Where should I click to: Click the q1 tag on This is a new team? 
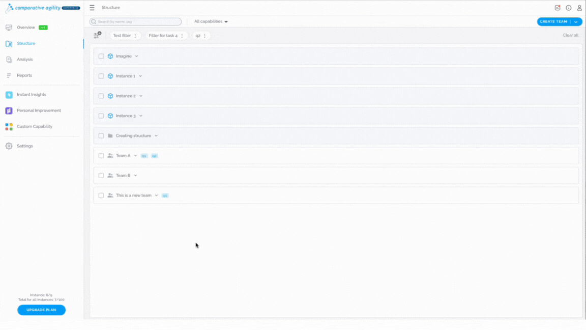165,196
